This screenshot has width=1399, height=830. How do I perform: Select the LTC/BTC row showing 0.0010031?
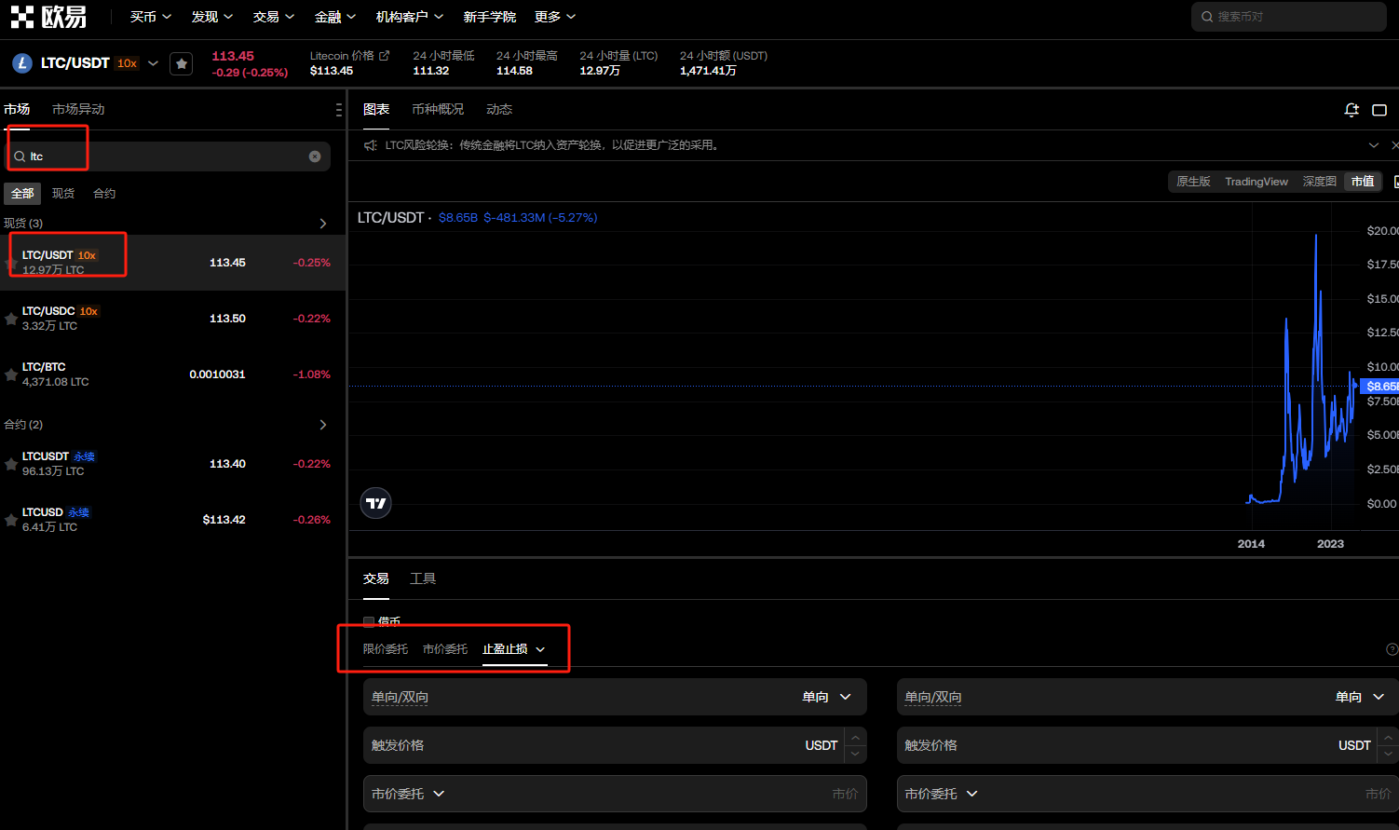172,374
